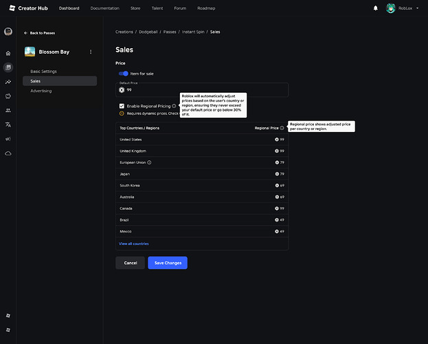This screenshot has width=428, height=344.
Task: Go back to Passes
Action: click(x=40, y=33)
